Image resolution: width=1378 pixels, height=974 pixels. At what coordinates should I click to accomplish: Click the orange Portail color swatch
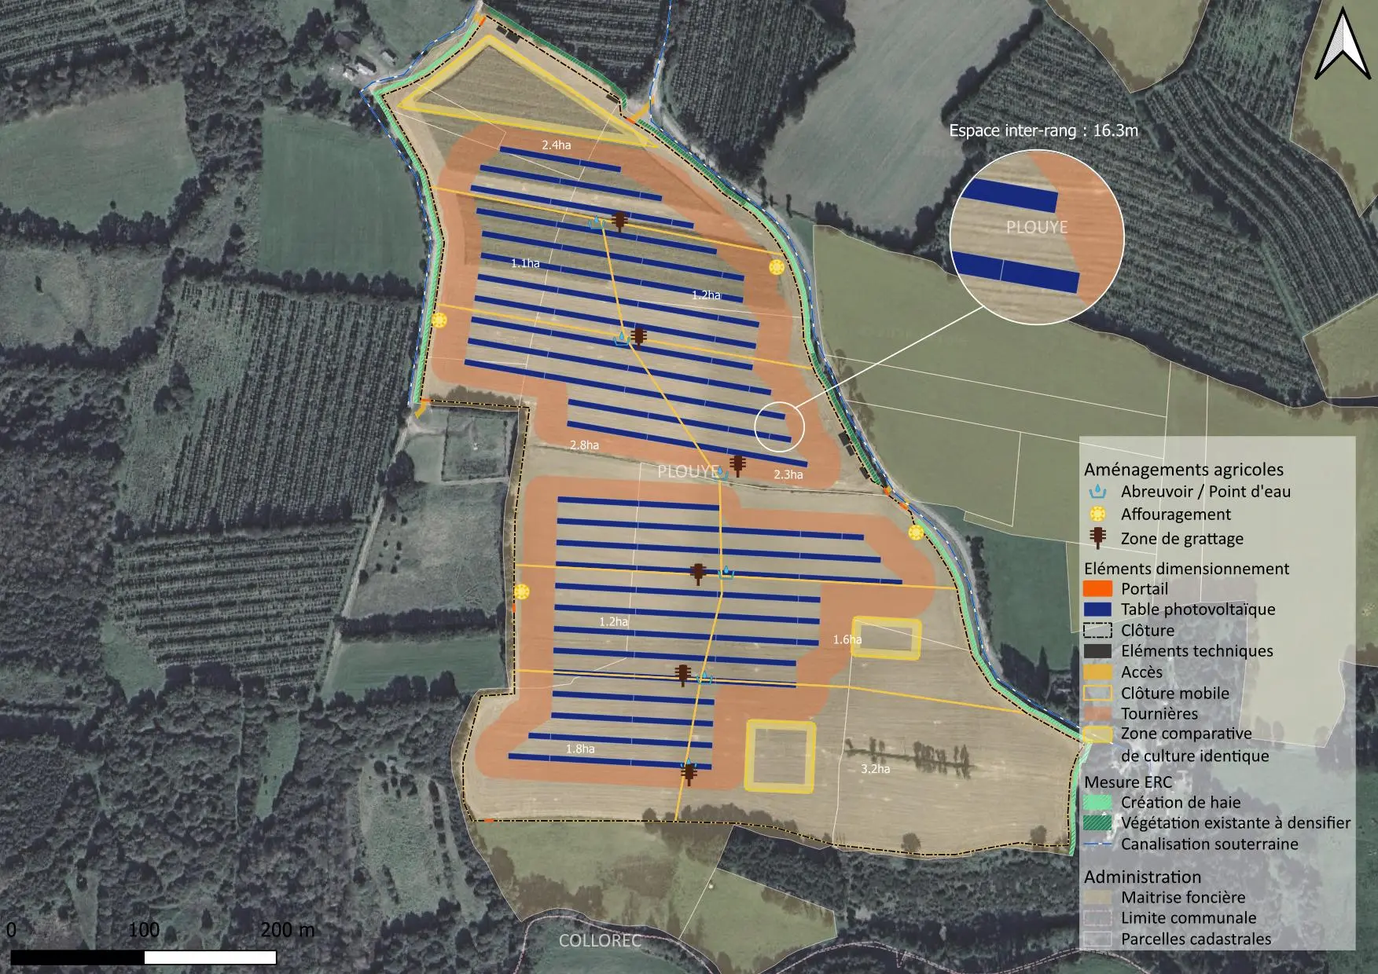pyautogui.click(x=1097, y=588)
